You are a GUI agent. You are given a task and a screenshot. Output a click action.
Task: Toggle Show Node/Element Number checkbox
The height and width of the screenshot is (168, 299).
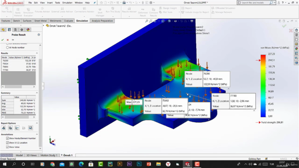7,138
